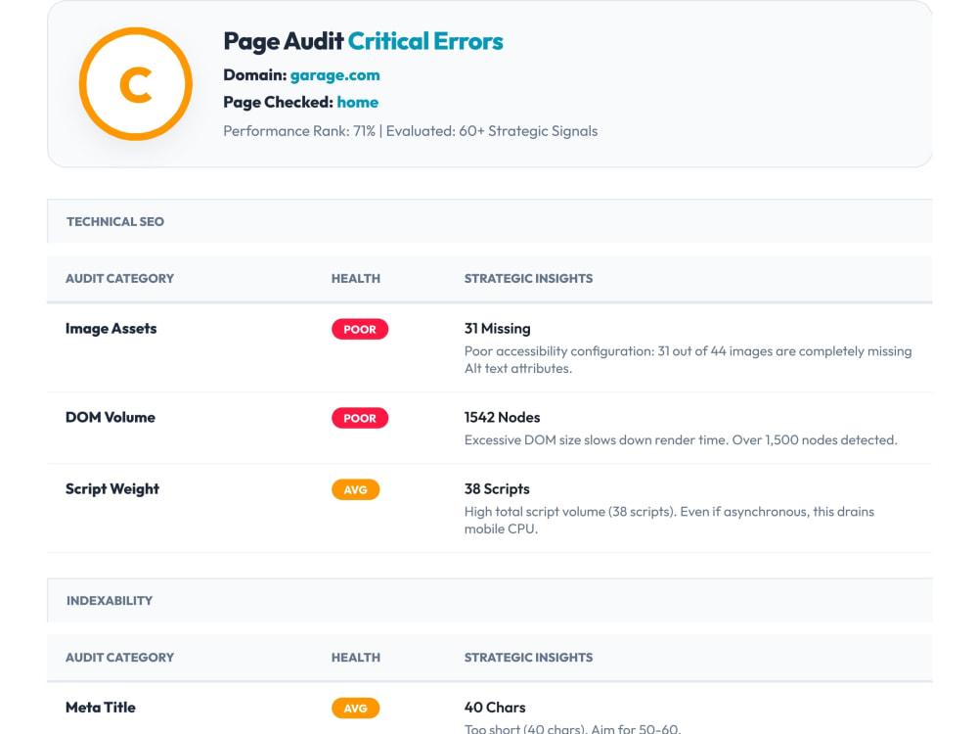Image resolution: width=978 pixels, height=734 pixels.
Task: Click the Page Audit Critical Errors heading
Action: click(363, 41)
